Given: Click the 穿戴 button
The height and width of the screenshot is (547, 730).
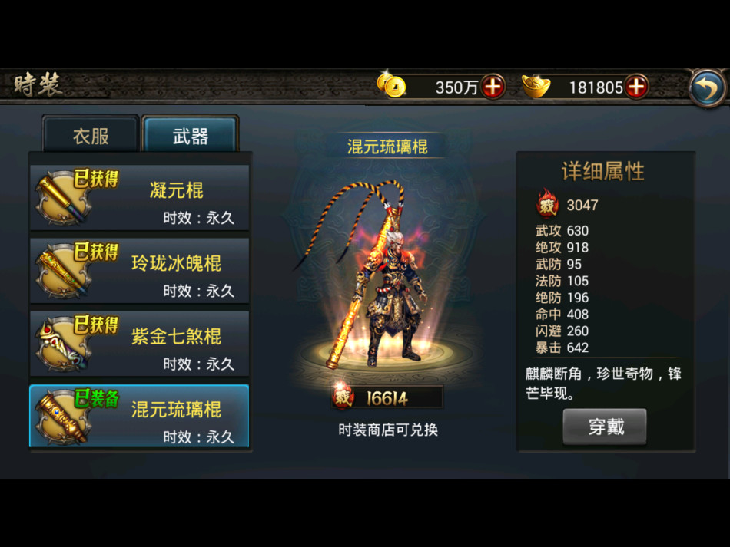Looking at the screenshot, I should (605, 427).
